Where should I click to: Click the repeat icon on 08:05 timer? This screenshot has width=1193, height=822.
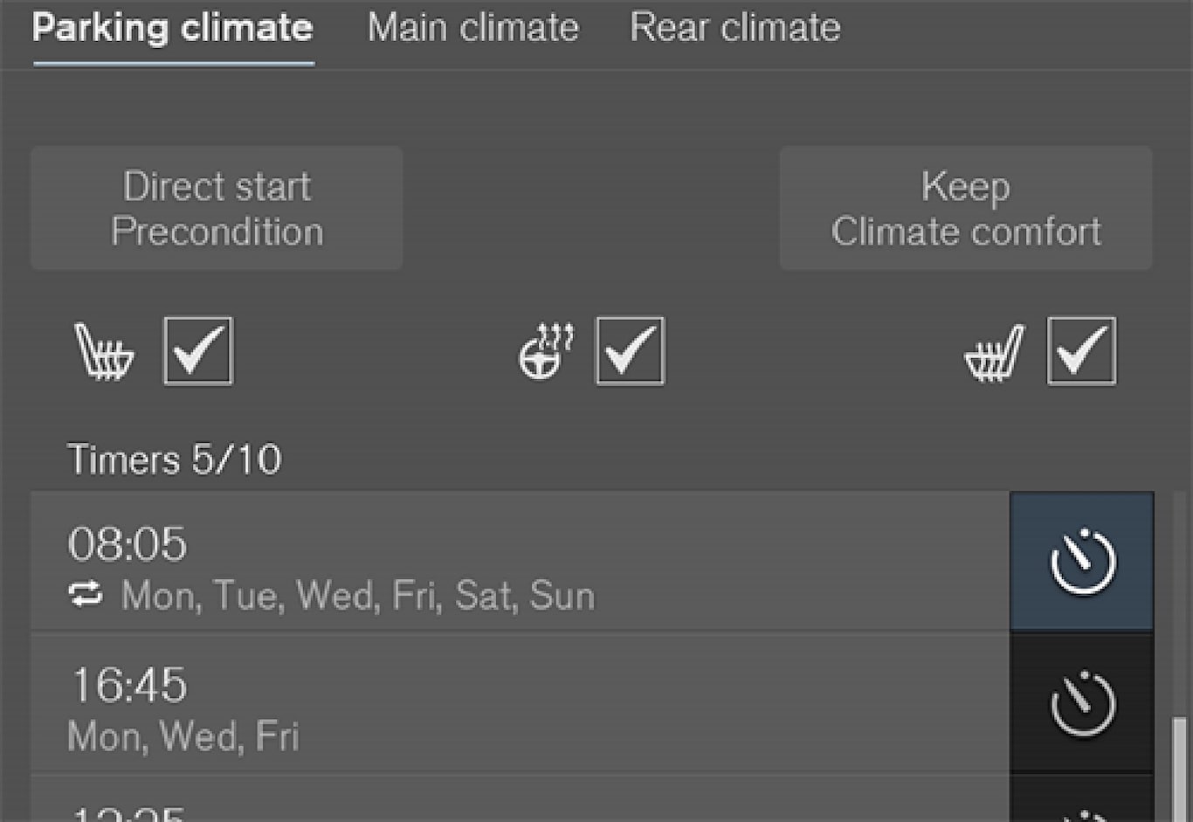[86, 596]
